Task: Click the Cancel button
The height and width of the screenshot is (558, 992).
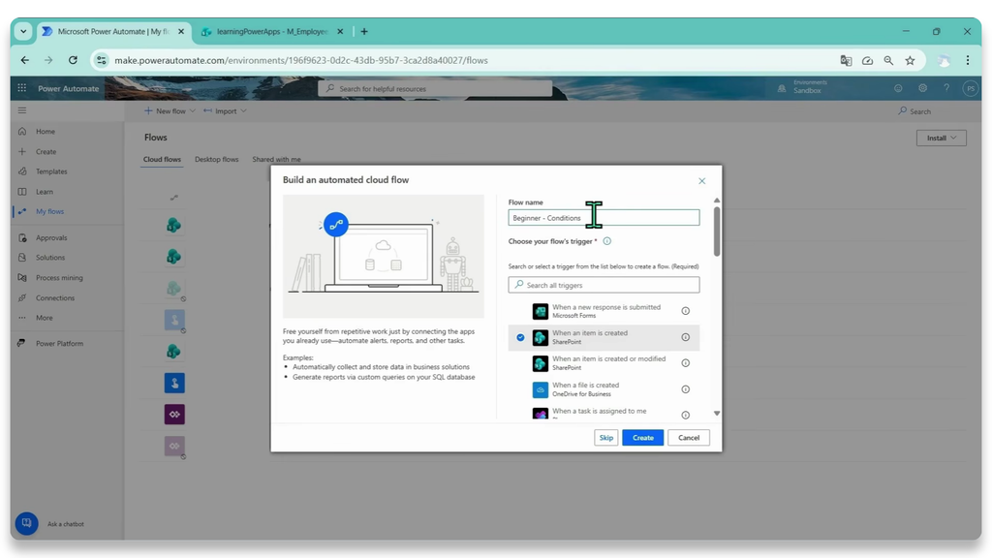Action: (689, 438)
